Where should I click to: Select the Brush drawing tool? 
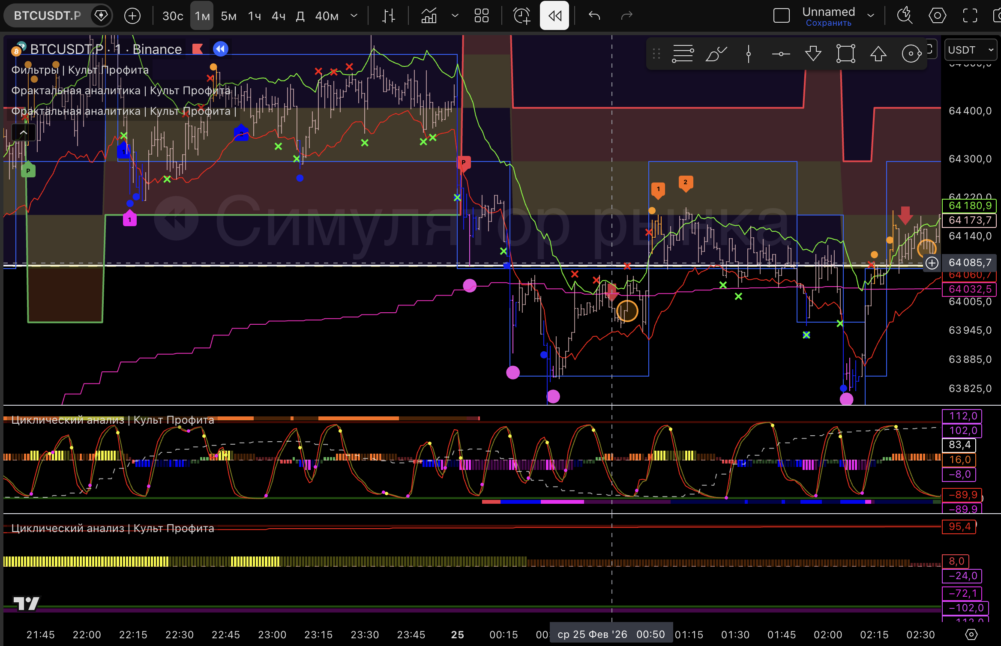[x=716, y=54]
